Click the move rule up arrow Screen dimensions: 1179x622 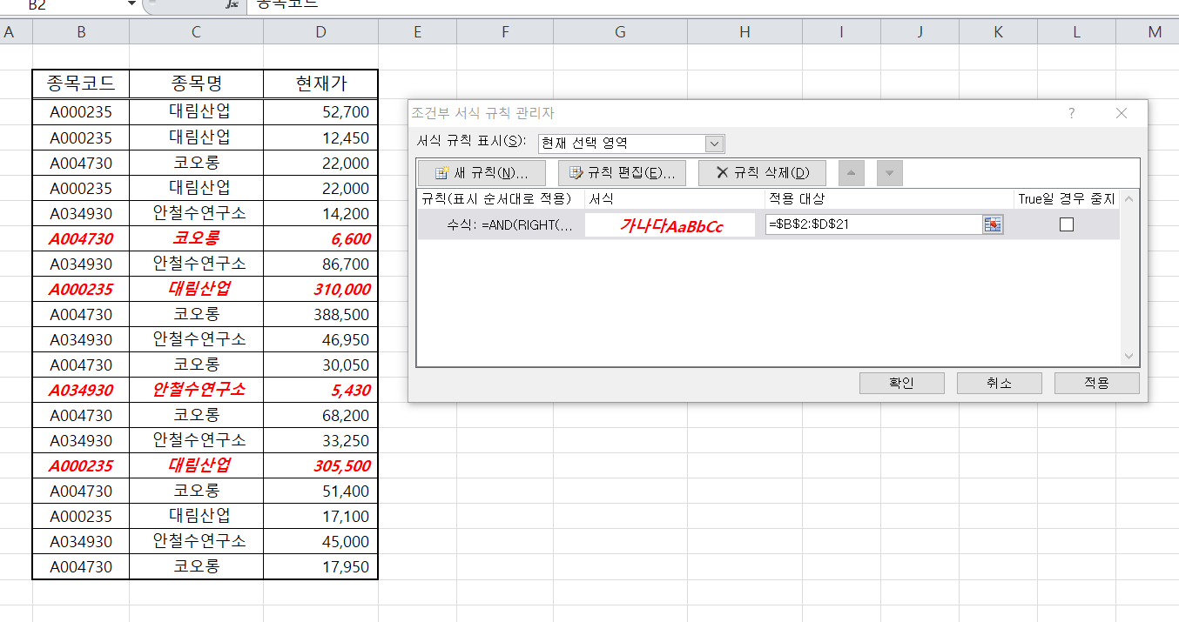click(x=851, y=172)
